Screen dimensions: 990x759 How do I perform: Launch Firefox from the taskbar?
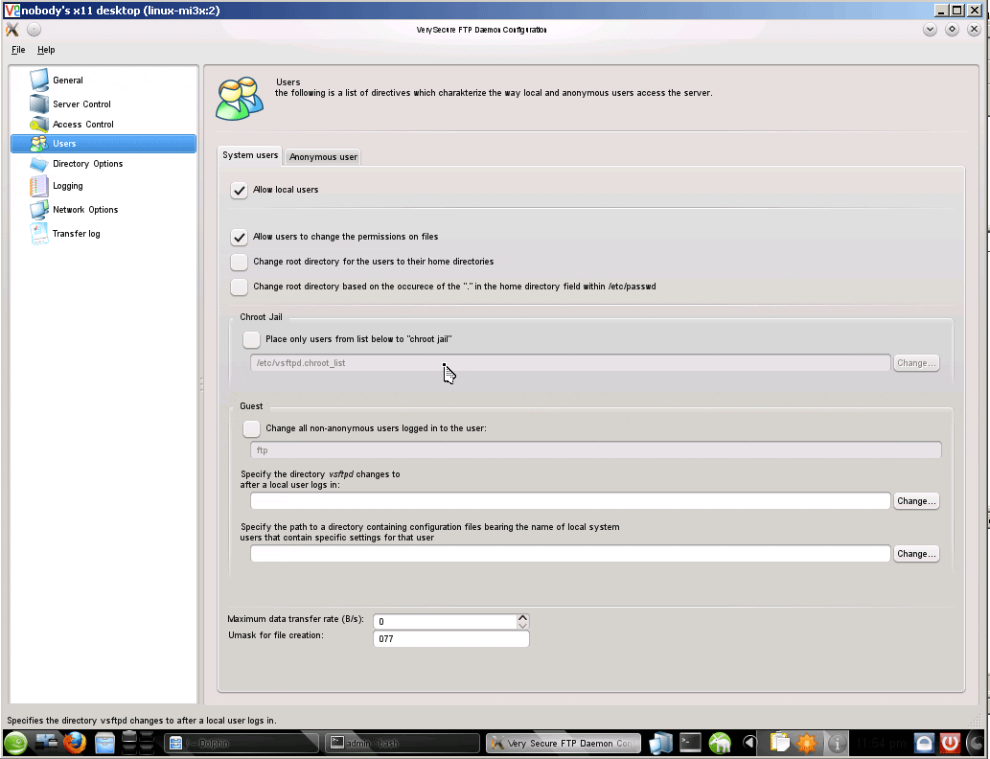[x=75, y=744]
